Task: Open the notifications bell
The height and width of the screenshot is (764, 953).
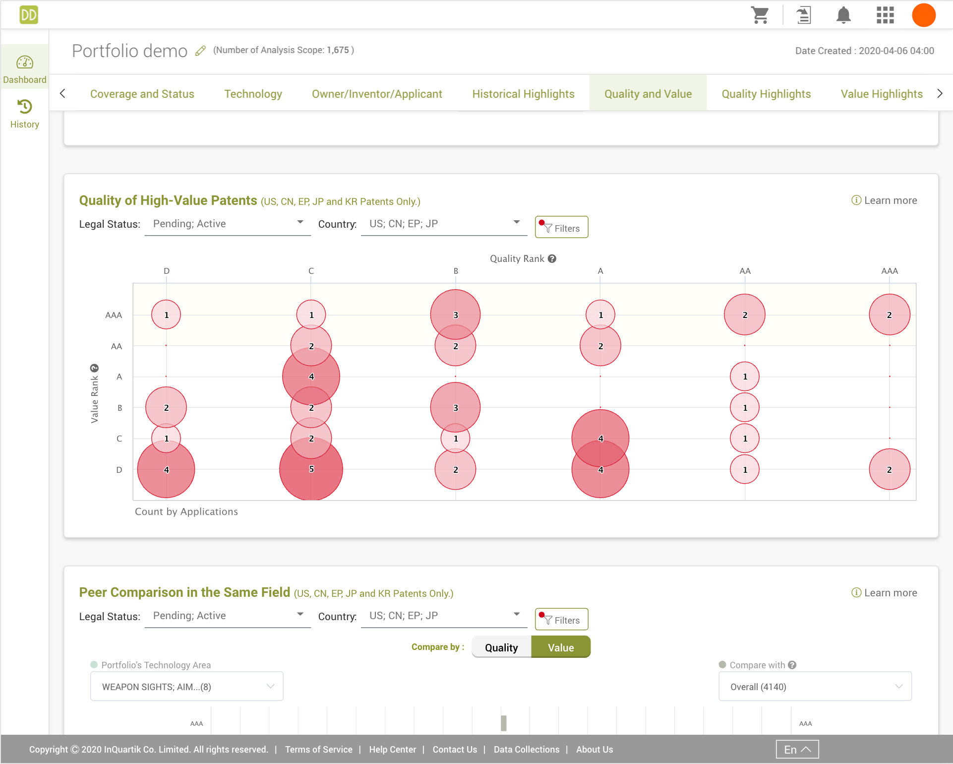Action: (x=843, y=15)
